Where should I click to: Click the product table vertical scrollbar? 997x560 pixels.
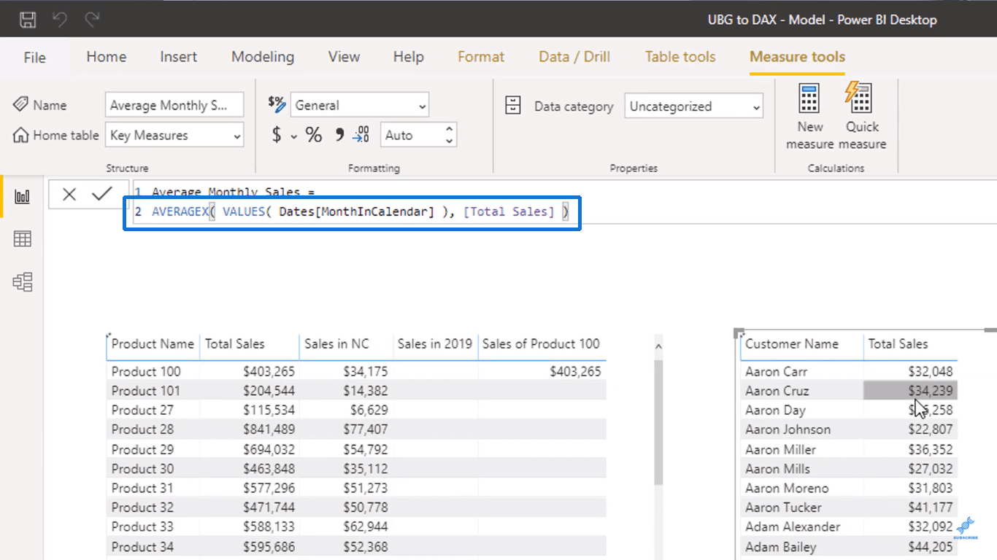(x=658, y=424)
